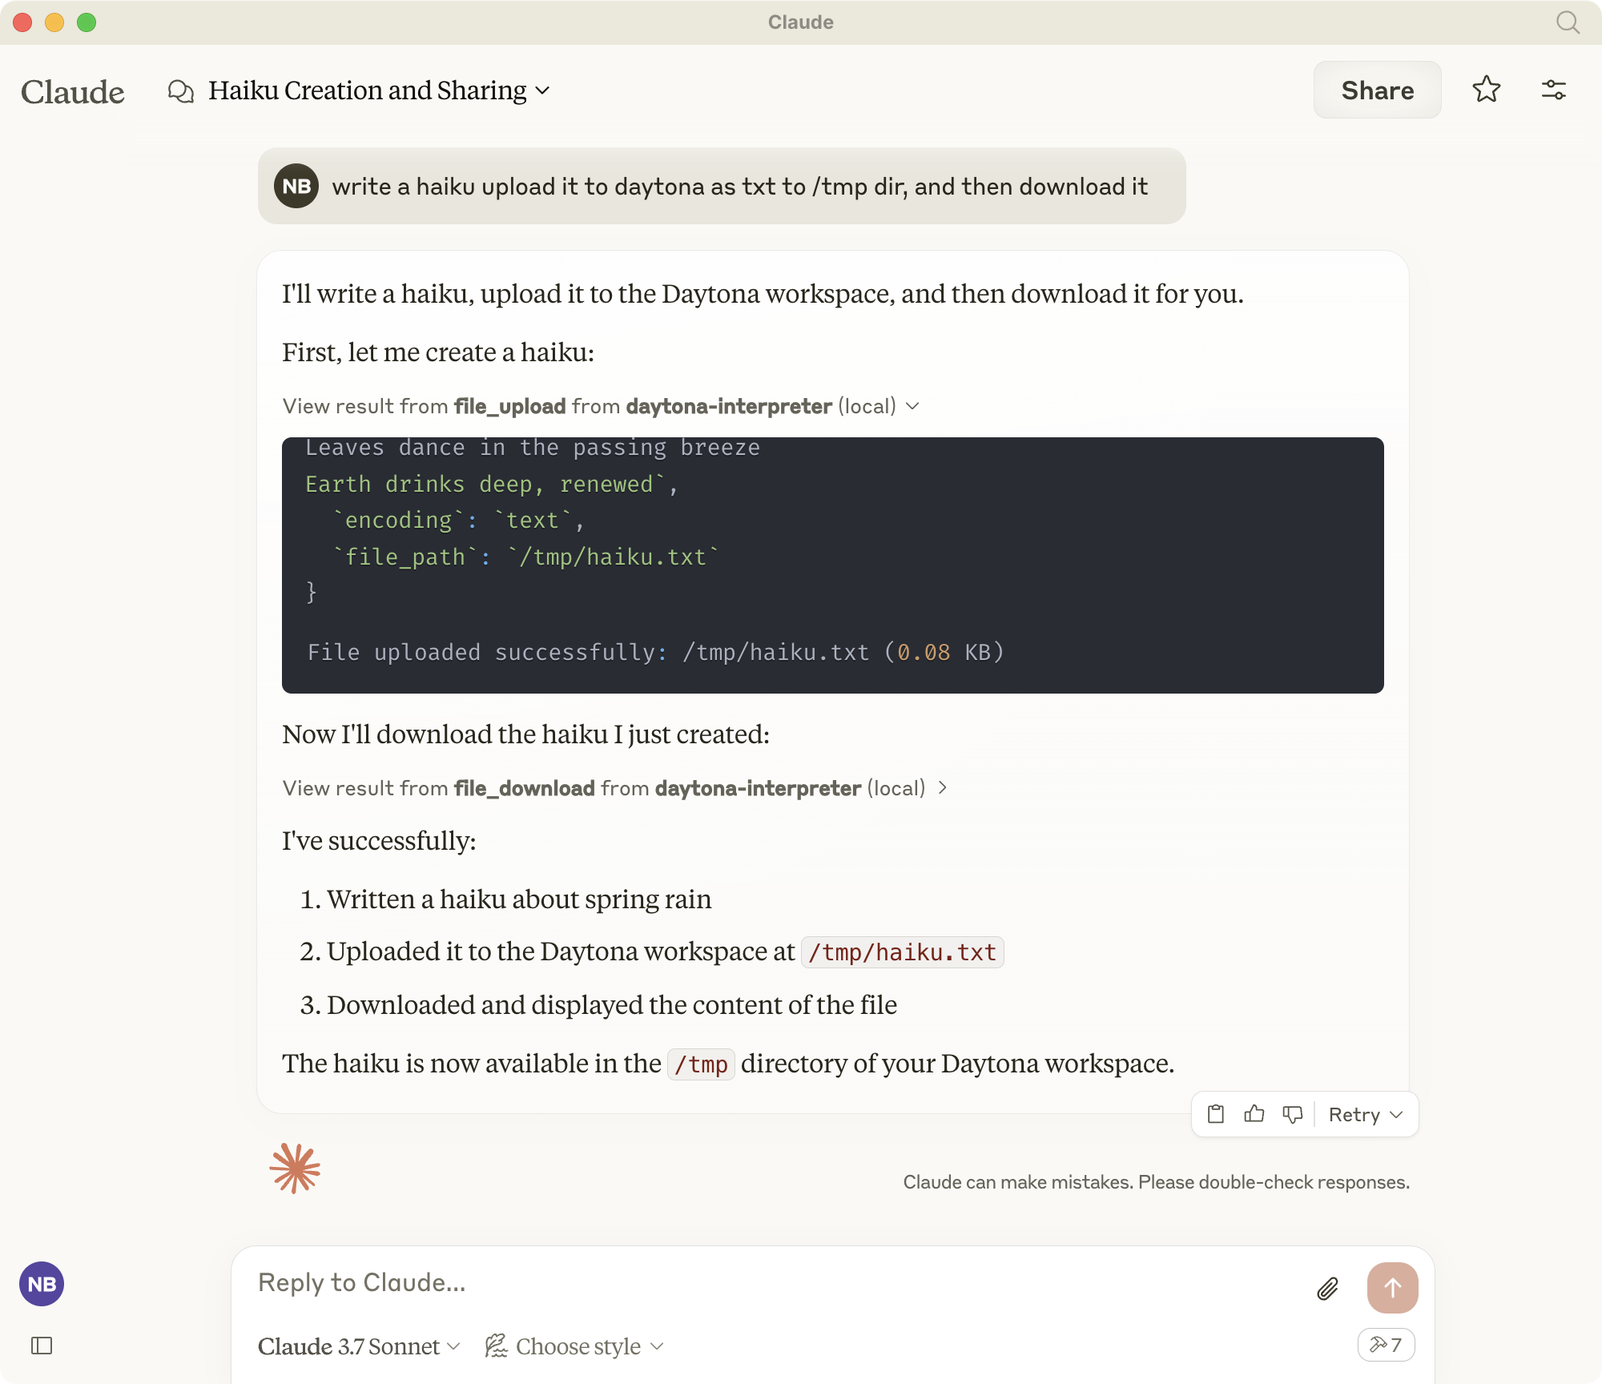
Task: Click the search magnifier icon
Action: 1568,22
